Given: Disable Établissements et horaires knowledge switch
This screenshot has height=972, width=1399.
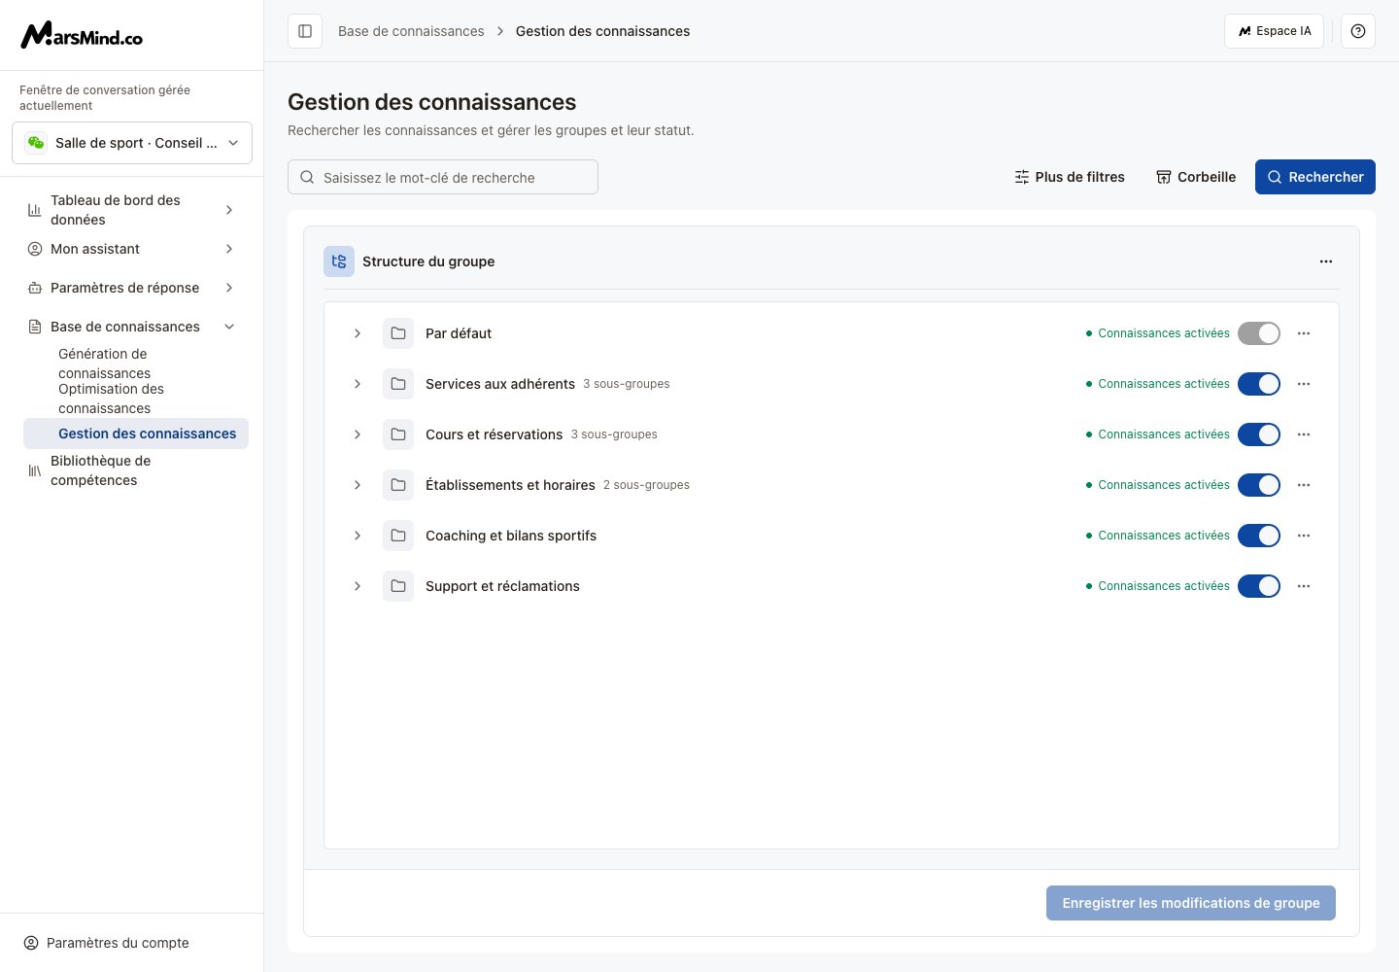Looking at the screenshot, I should [1259, 485].
